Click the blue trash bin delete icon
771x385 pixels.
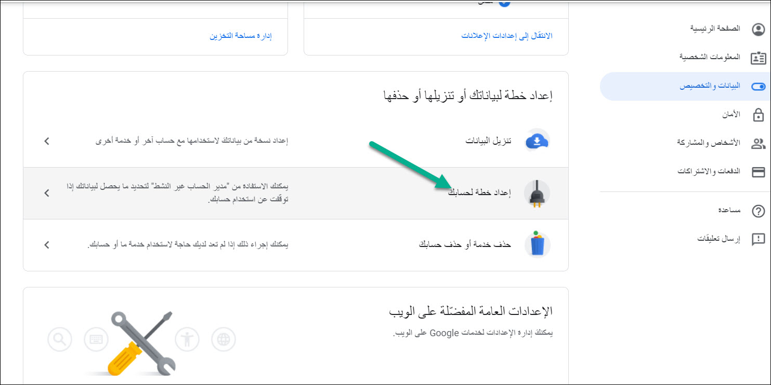click(537, 244)
